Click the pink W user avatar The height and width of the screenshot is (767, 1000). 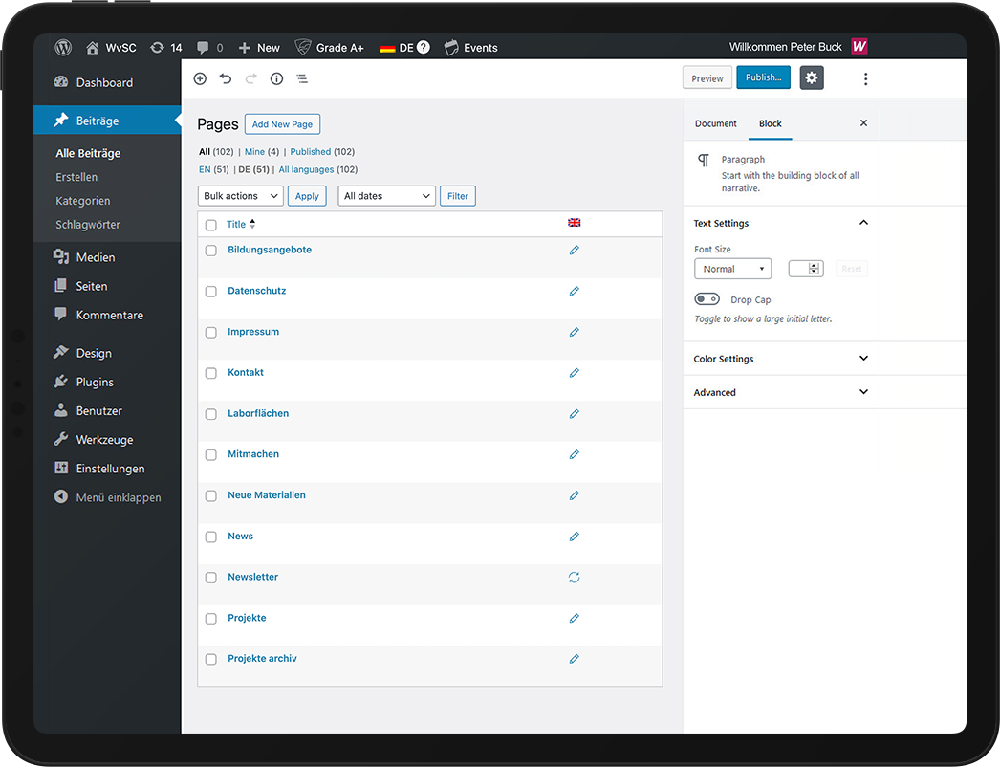pos(859,47)
